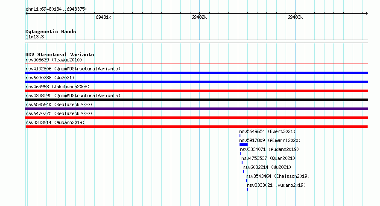Image resolution: width=380 pixels, height=206 pixels.
Task: Click the nsv6082214 (Wu2021) label
Action: tap(267, 167)
